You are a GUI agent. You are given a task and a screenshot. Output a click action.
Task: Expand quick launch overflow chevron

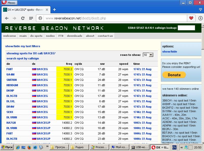47,146
